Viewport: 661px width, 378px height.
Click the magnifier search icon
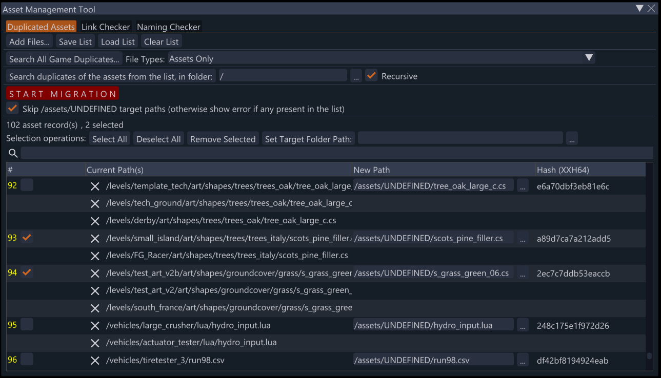(13, 153)
